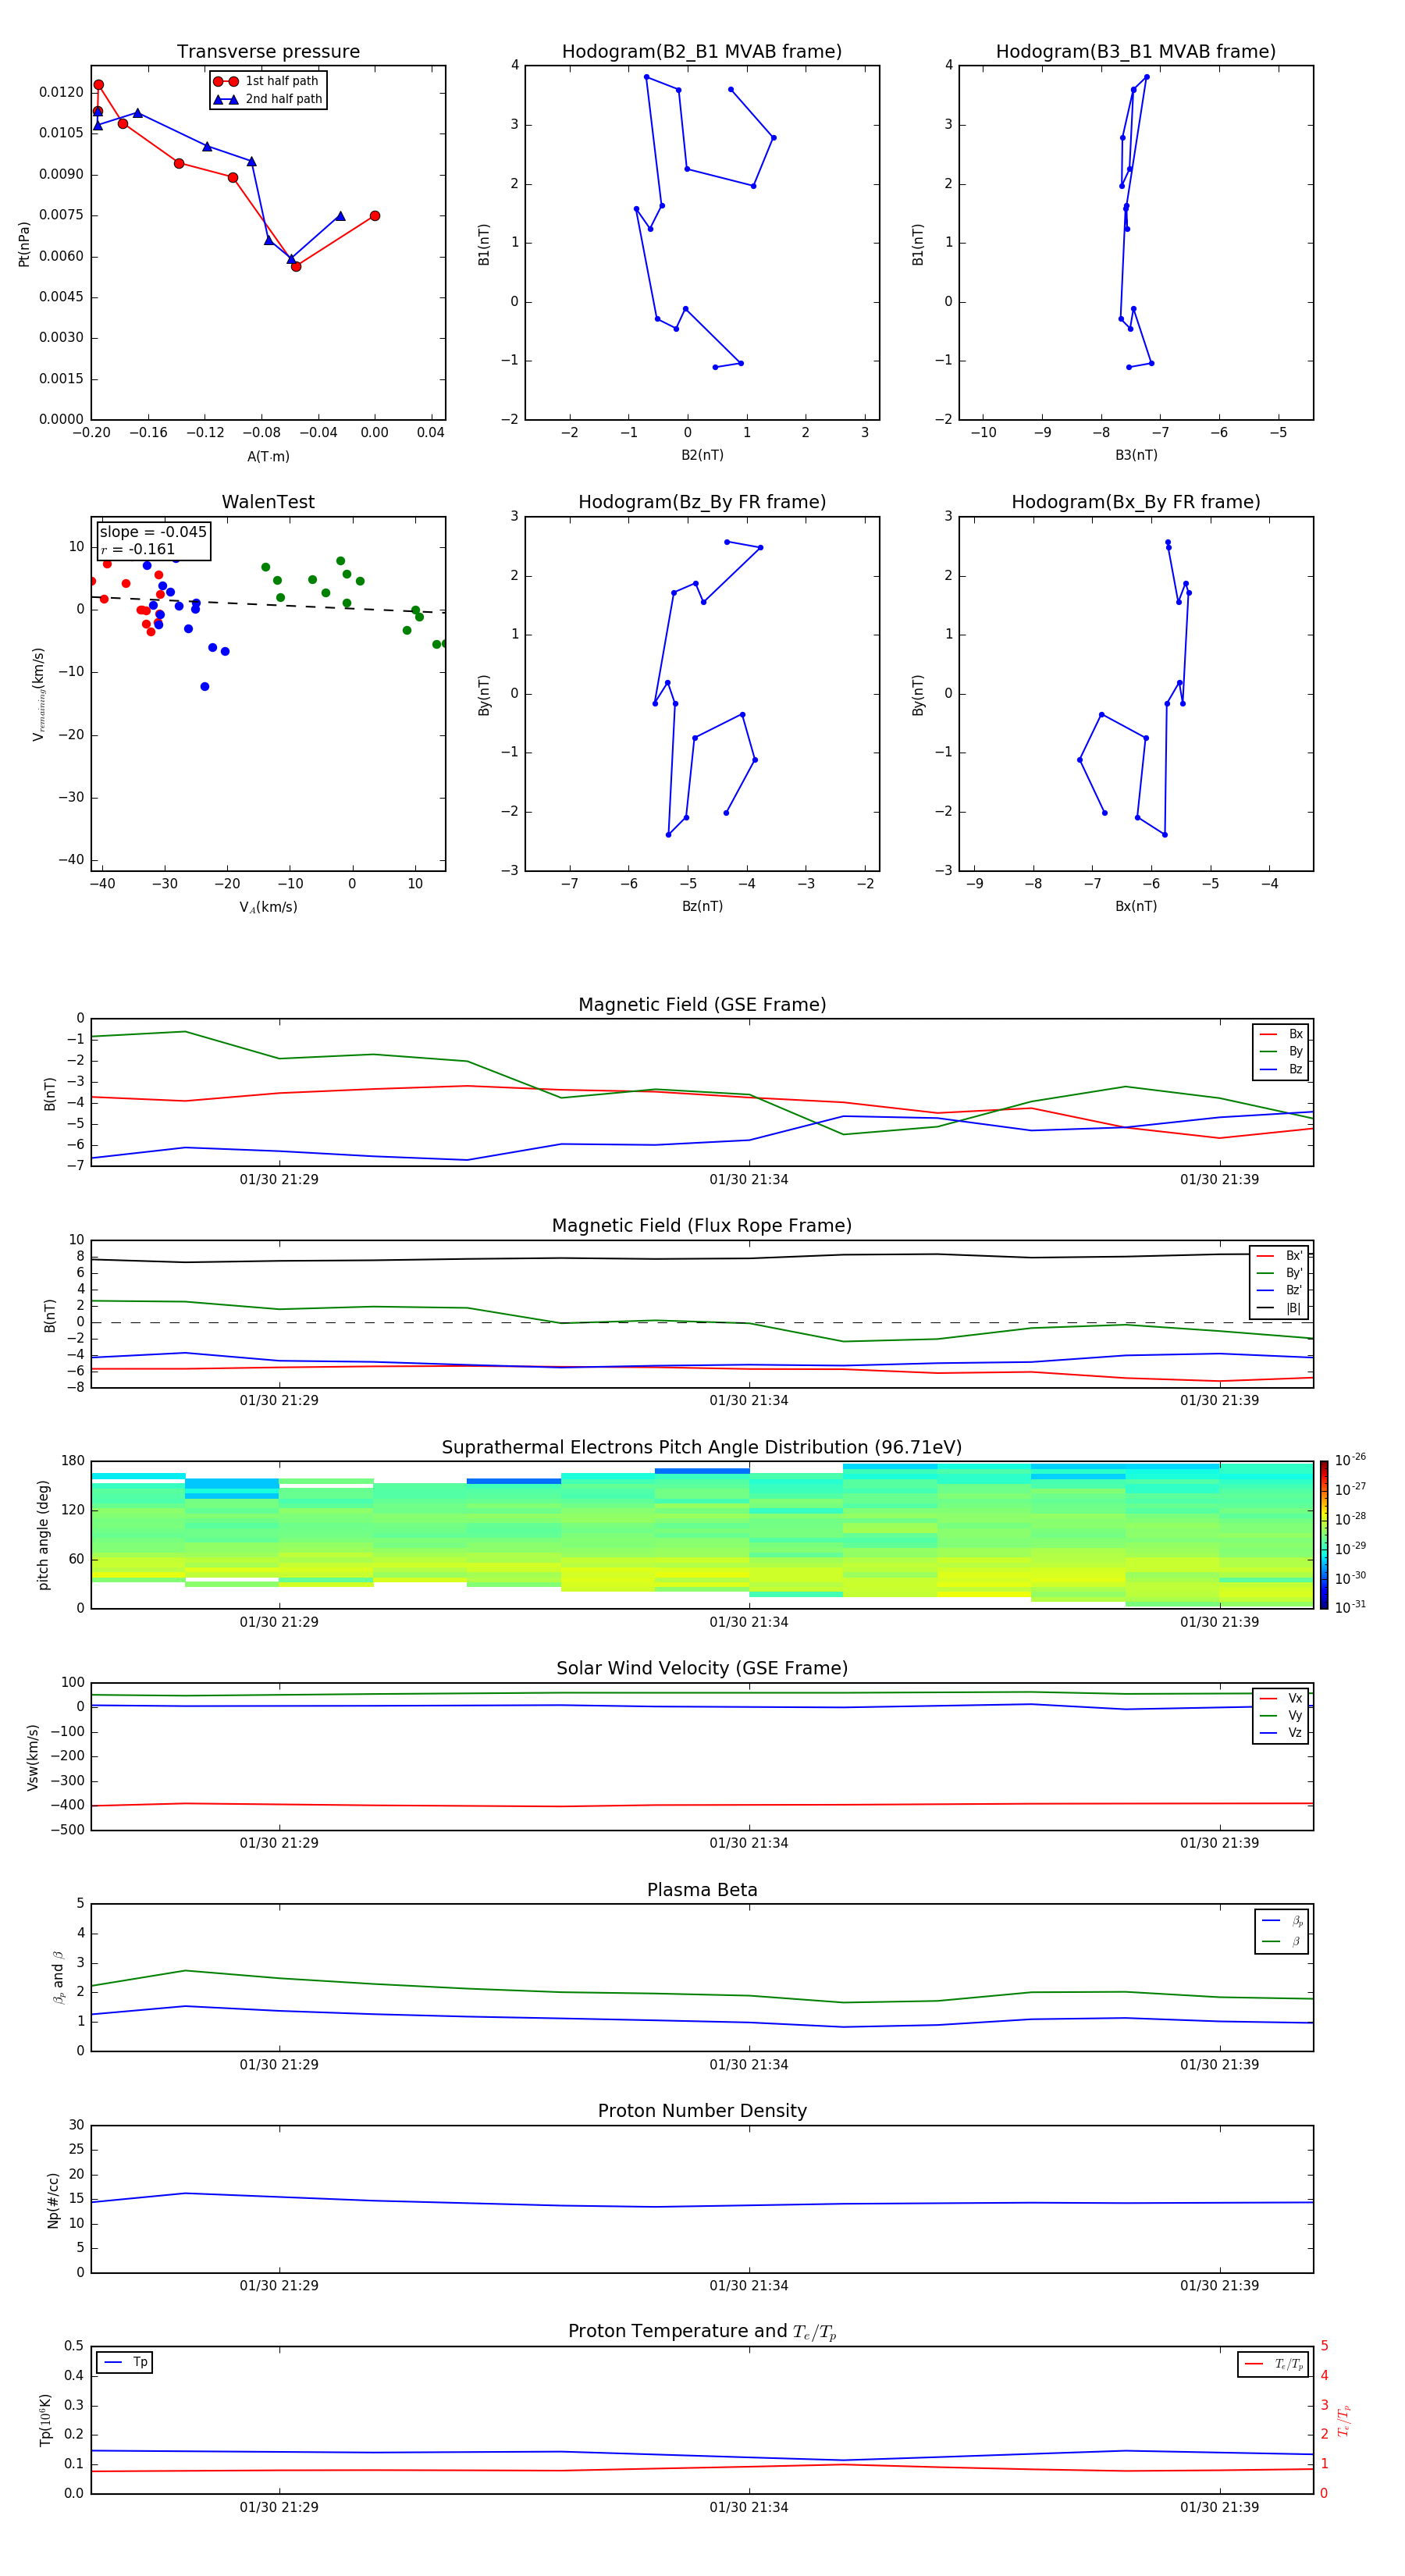
Task: Click the 'Vremaining(km/s)' y-axis label
Action: (x=38, y=694)
